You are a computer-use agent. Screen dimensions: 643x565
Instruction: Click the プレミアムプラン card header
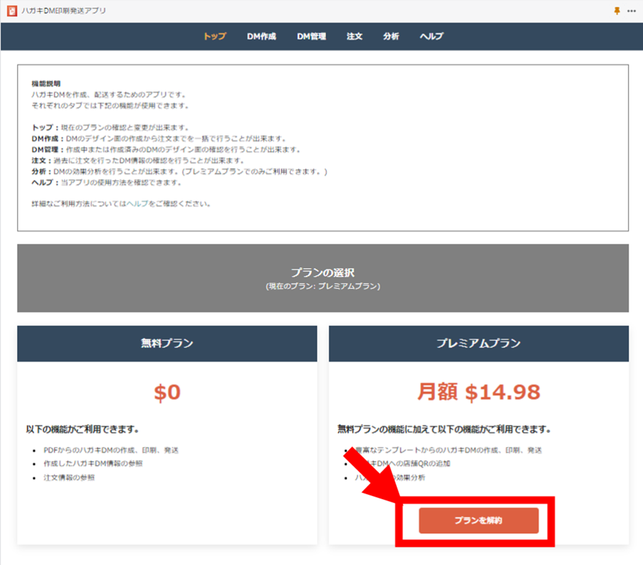(x=478, y=344)
